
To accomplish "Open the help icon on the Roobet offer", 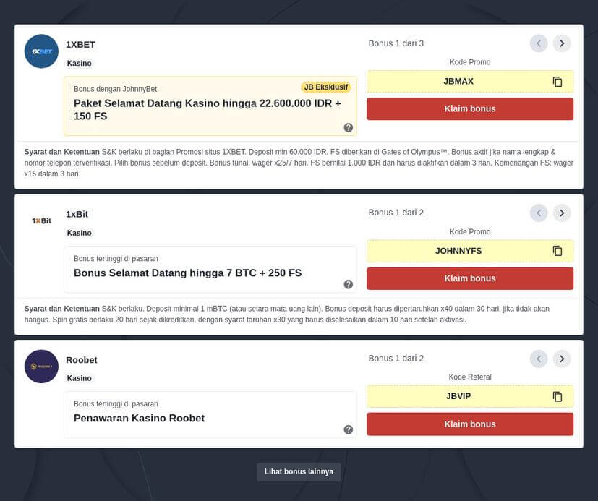I will pyautogui.click(x=349, y=429).
